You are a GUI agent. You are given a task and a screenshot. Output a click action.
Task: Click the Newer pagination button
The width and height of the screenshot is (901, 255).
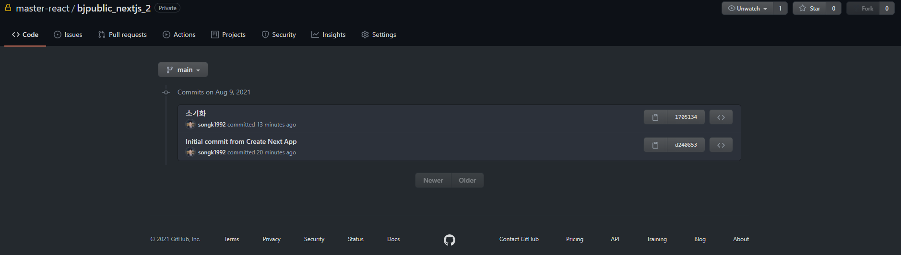pyautogui.click(x=433, y=180)
